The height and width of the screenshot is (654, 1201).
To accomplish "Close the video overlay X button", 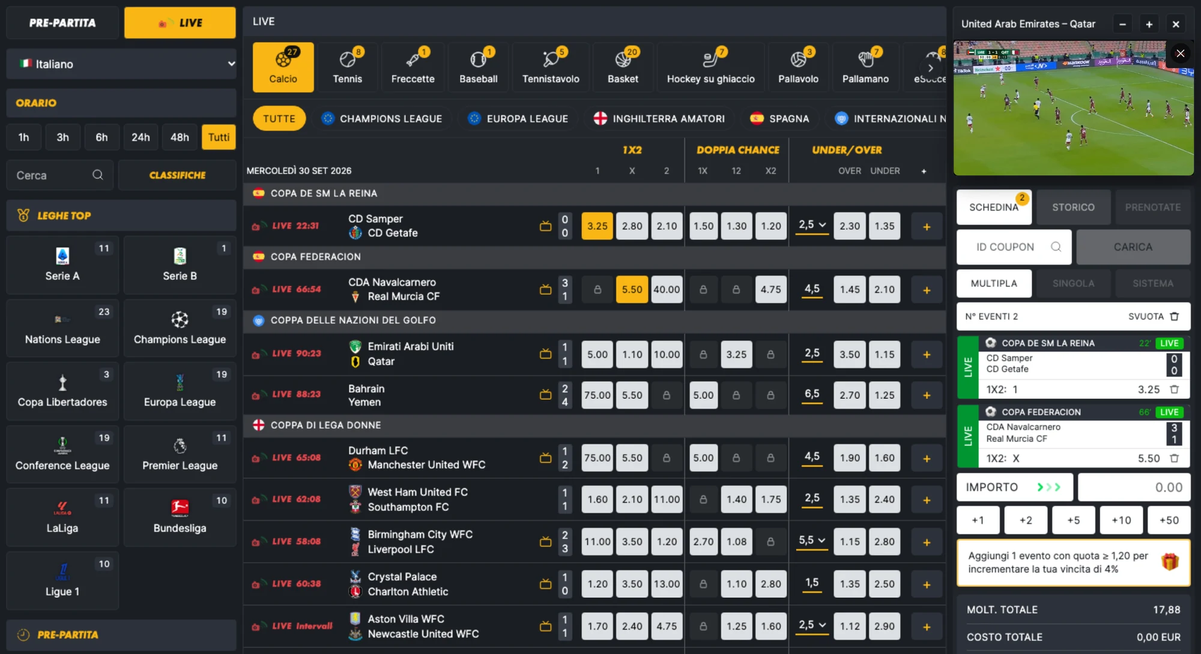I will [x=1180, y=53].
